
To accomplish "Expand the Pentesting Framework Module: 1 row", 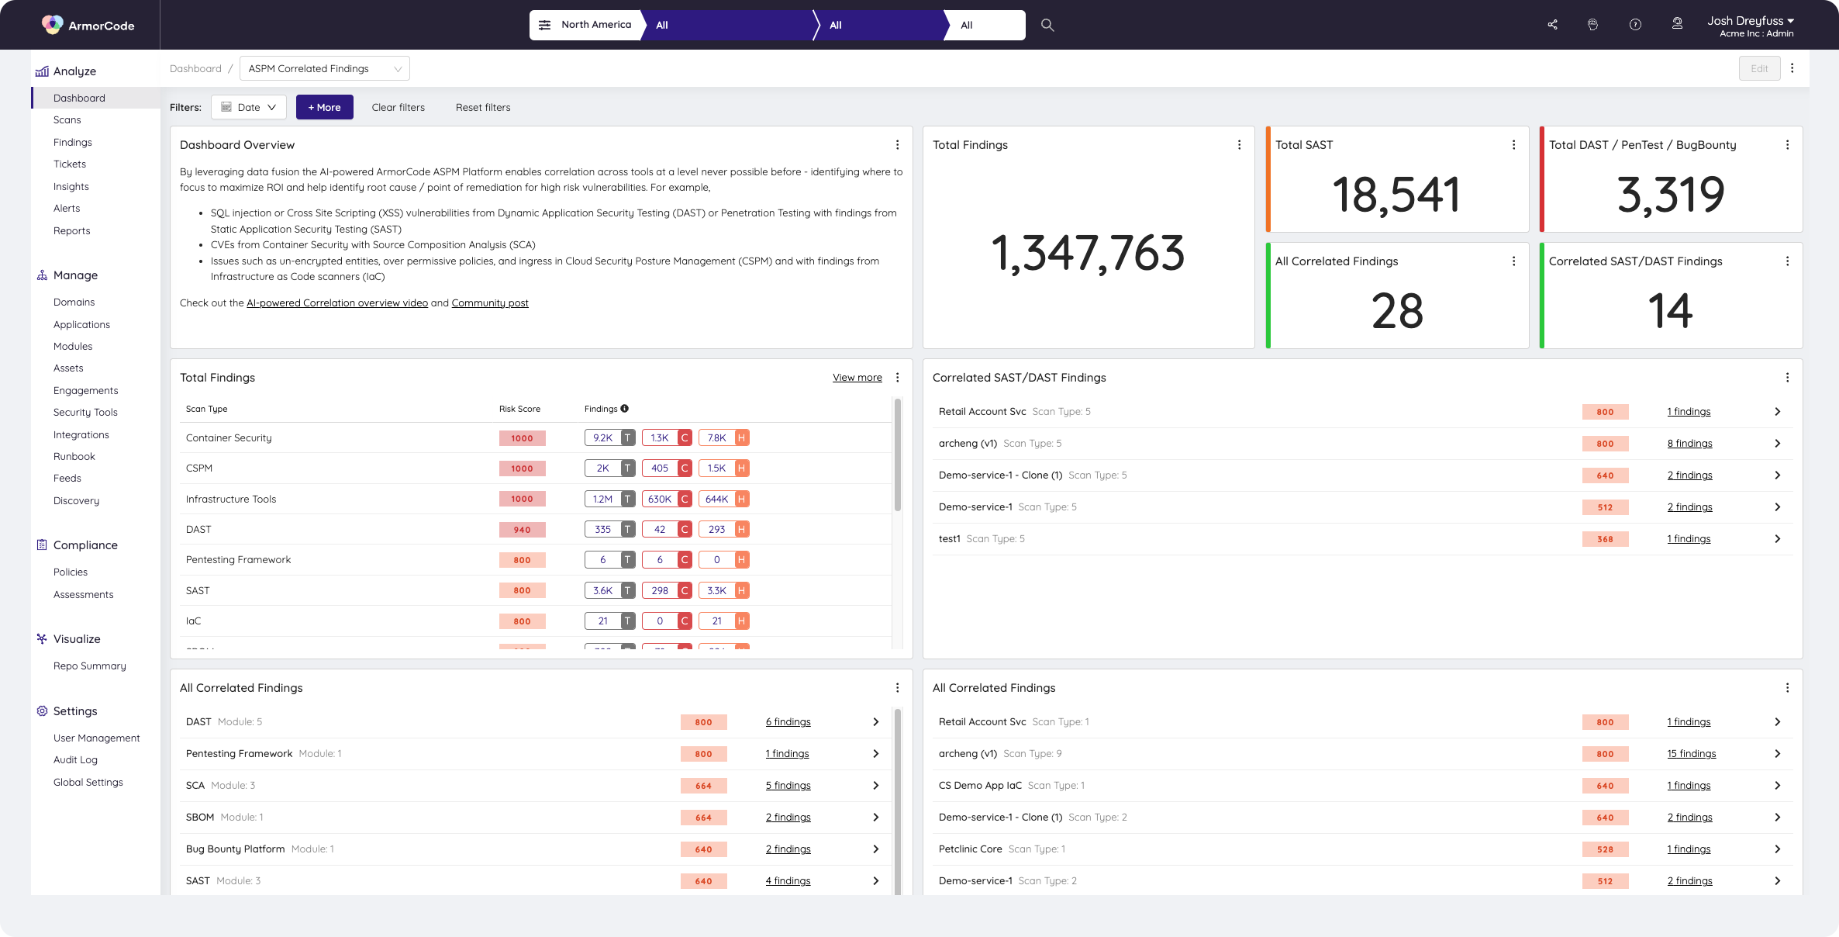I will point(876,754).
